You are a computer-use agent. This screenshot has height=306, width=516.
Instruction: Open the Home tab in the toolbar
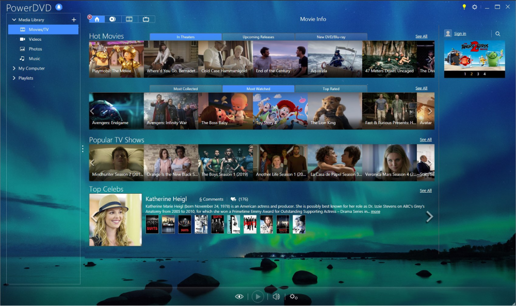(96, 19)
